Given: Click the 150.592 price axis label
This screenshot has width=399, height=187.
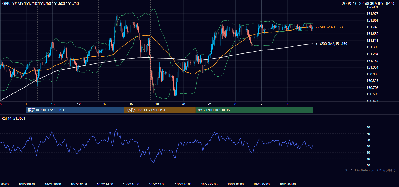Looking at the screenshot, I should [372, 94].
